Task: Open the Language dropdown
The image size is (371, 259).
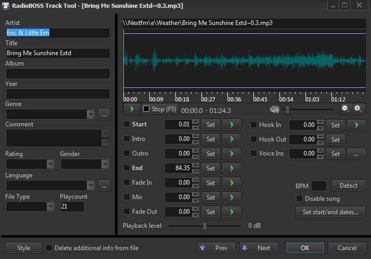Action: (x=91, y=186)
